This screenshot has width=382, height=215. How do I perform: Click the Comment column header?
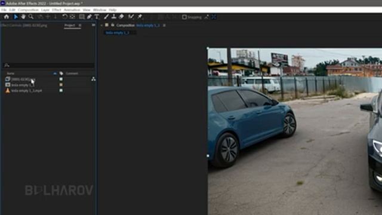pyautogui.click(x=72, y=73)
